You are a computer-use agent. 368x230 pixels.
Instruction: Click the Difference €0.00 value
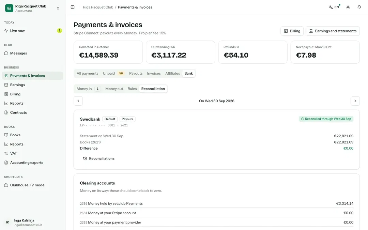coord(348,148)
